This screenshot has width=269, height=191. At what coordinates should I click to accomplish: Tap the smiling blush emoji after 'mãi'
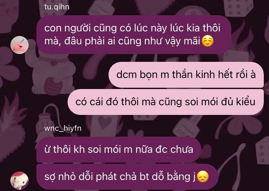(208, 41)
